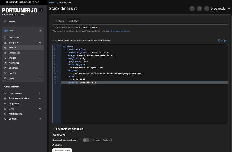Toggle the Create a Stack webhook switch
This screenshot has height=152, width=232.
pos(86,140)
